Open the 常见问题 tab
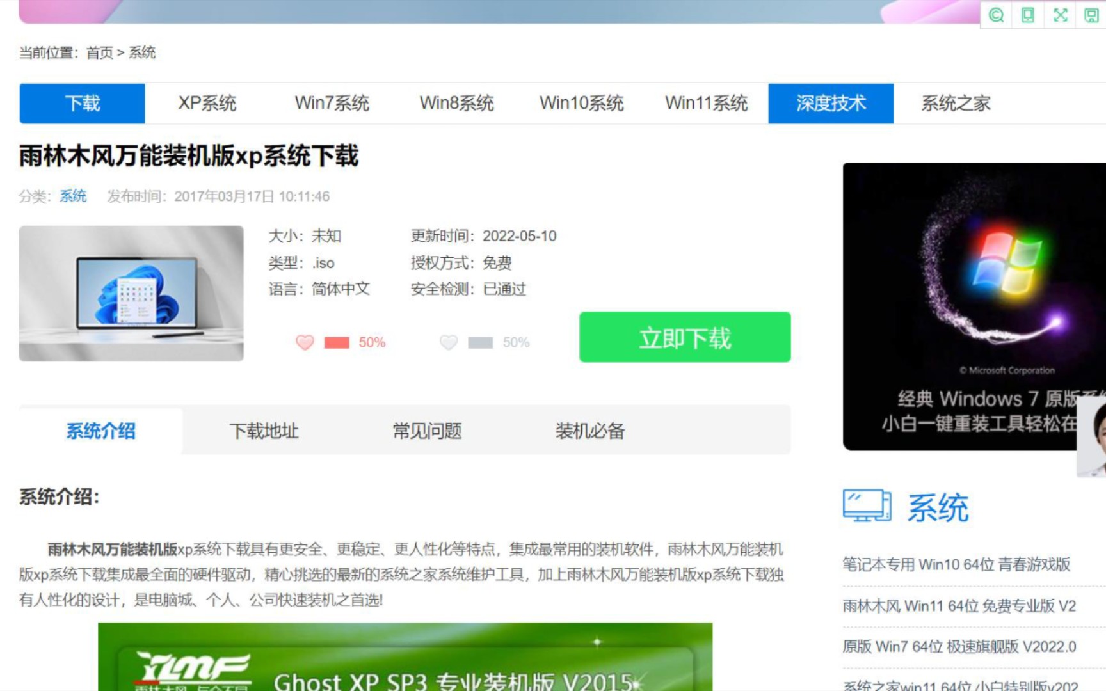This screenshot has height=691, width=1106. [x=428, y=431]
